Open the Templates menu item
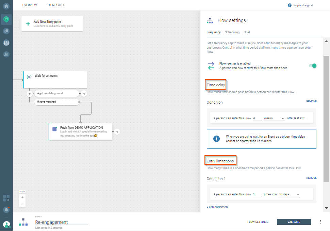Image resolution: width=330 pixels, height=231 pixels. 57,5
